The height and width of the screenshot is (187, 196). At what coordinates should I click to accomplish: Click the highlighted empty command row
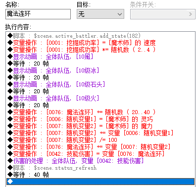pyautogui.click(x=100, y=182)
